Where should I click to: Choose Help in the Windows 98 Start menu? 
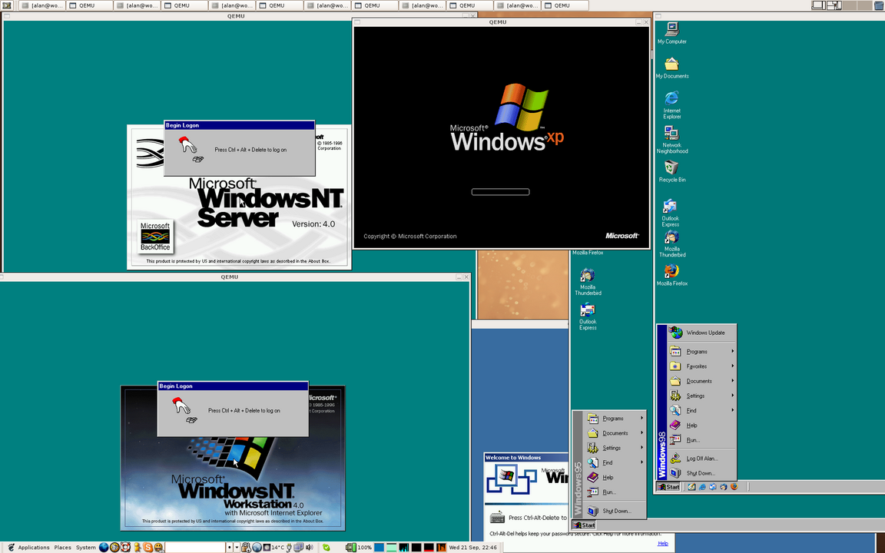click(x=701, y=425)
